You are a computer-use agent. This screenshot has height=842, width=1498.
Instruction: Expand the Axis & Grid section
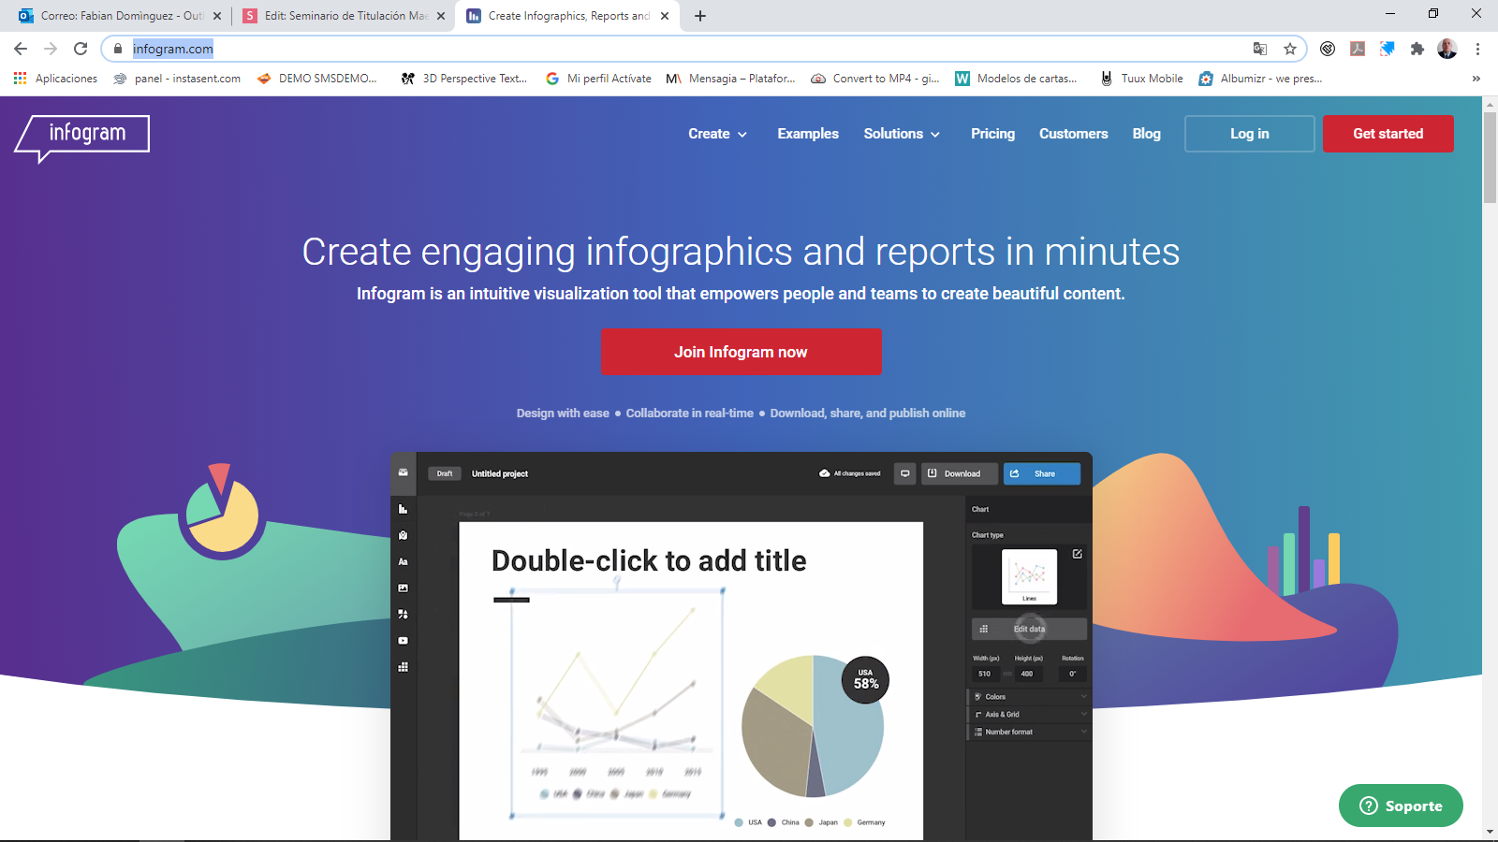point(1029,714)
